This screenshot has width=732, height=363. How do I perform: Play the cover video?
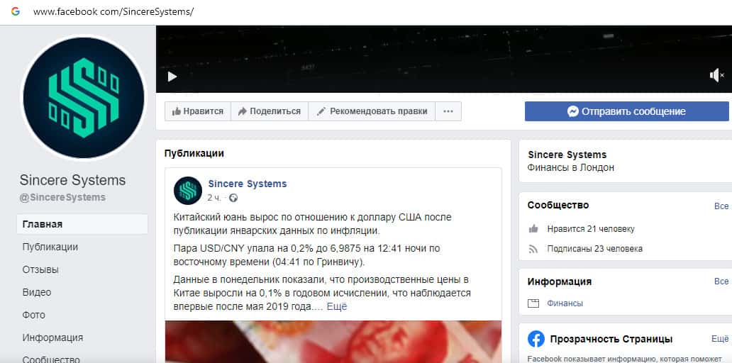[172, 76]
